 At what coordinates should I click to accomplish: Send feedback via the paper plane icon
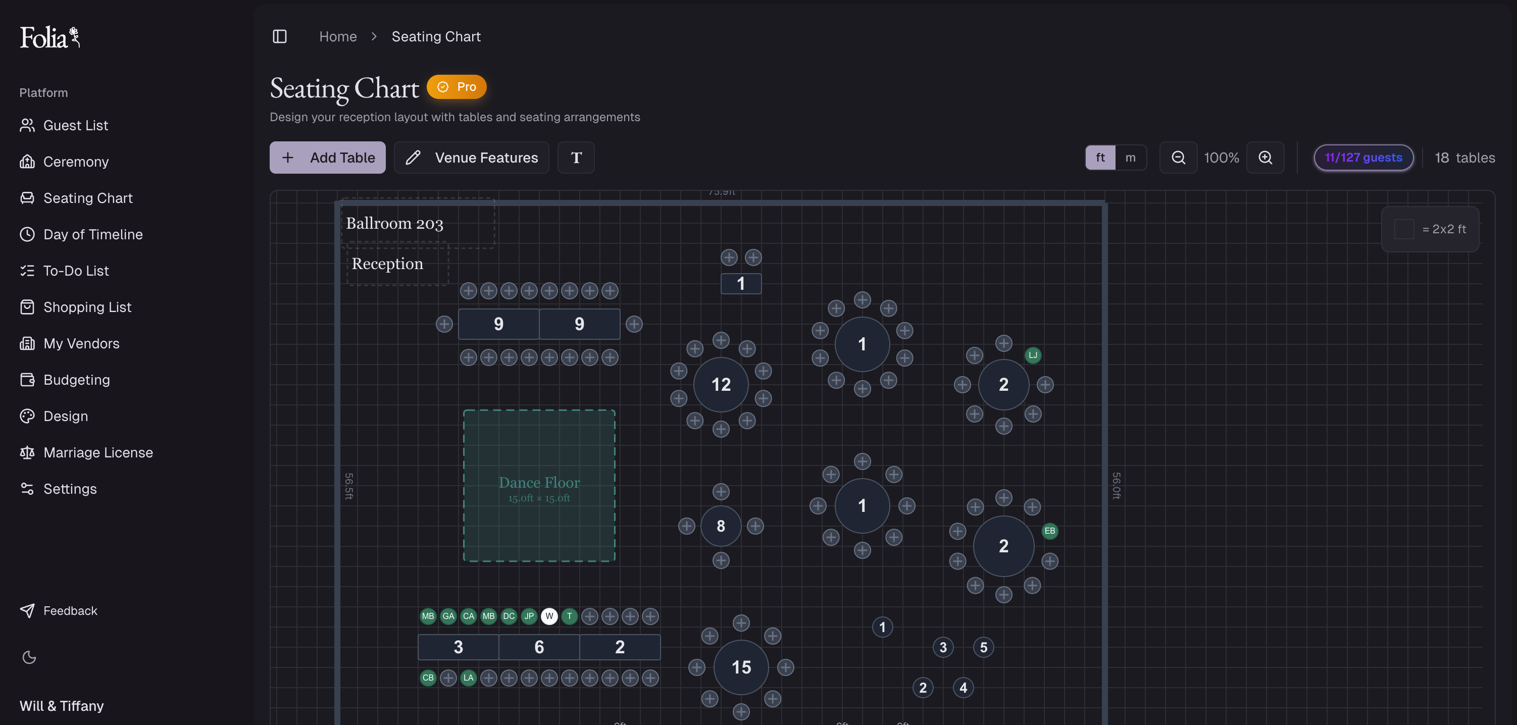pyautogui.click(x=28, y=611)
